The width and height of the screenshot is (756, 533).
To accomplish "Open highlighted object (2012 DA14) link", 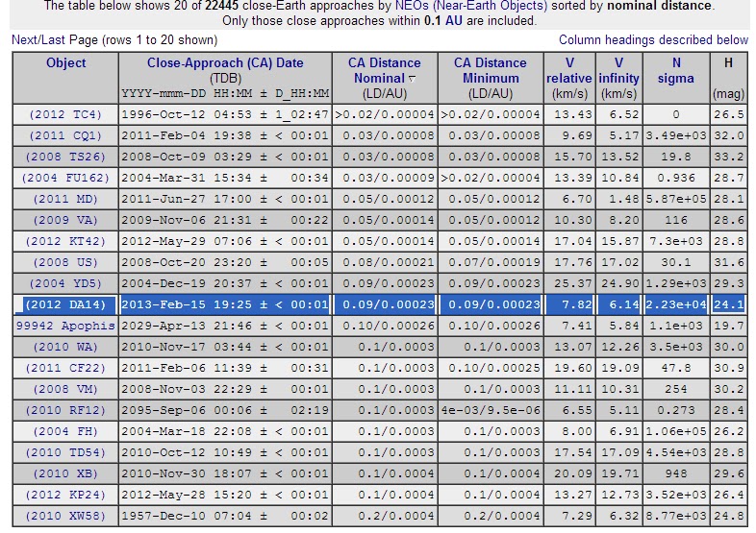I will pos(65,304).
